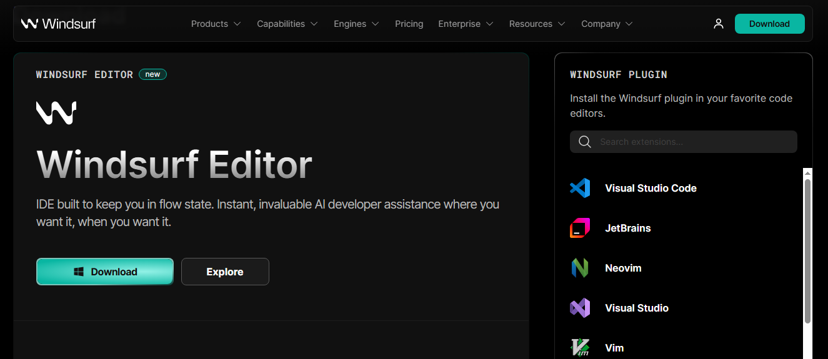Pick the Neovim plugin icon
Screen dimensions: 828x359
[x=580, y=268]
